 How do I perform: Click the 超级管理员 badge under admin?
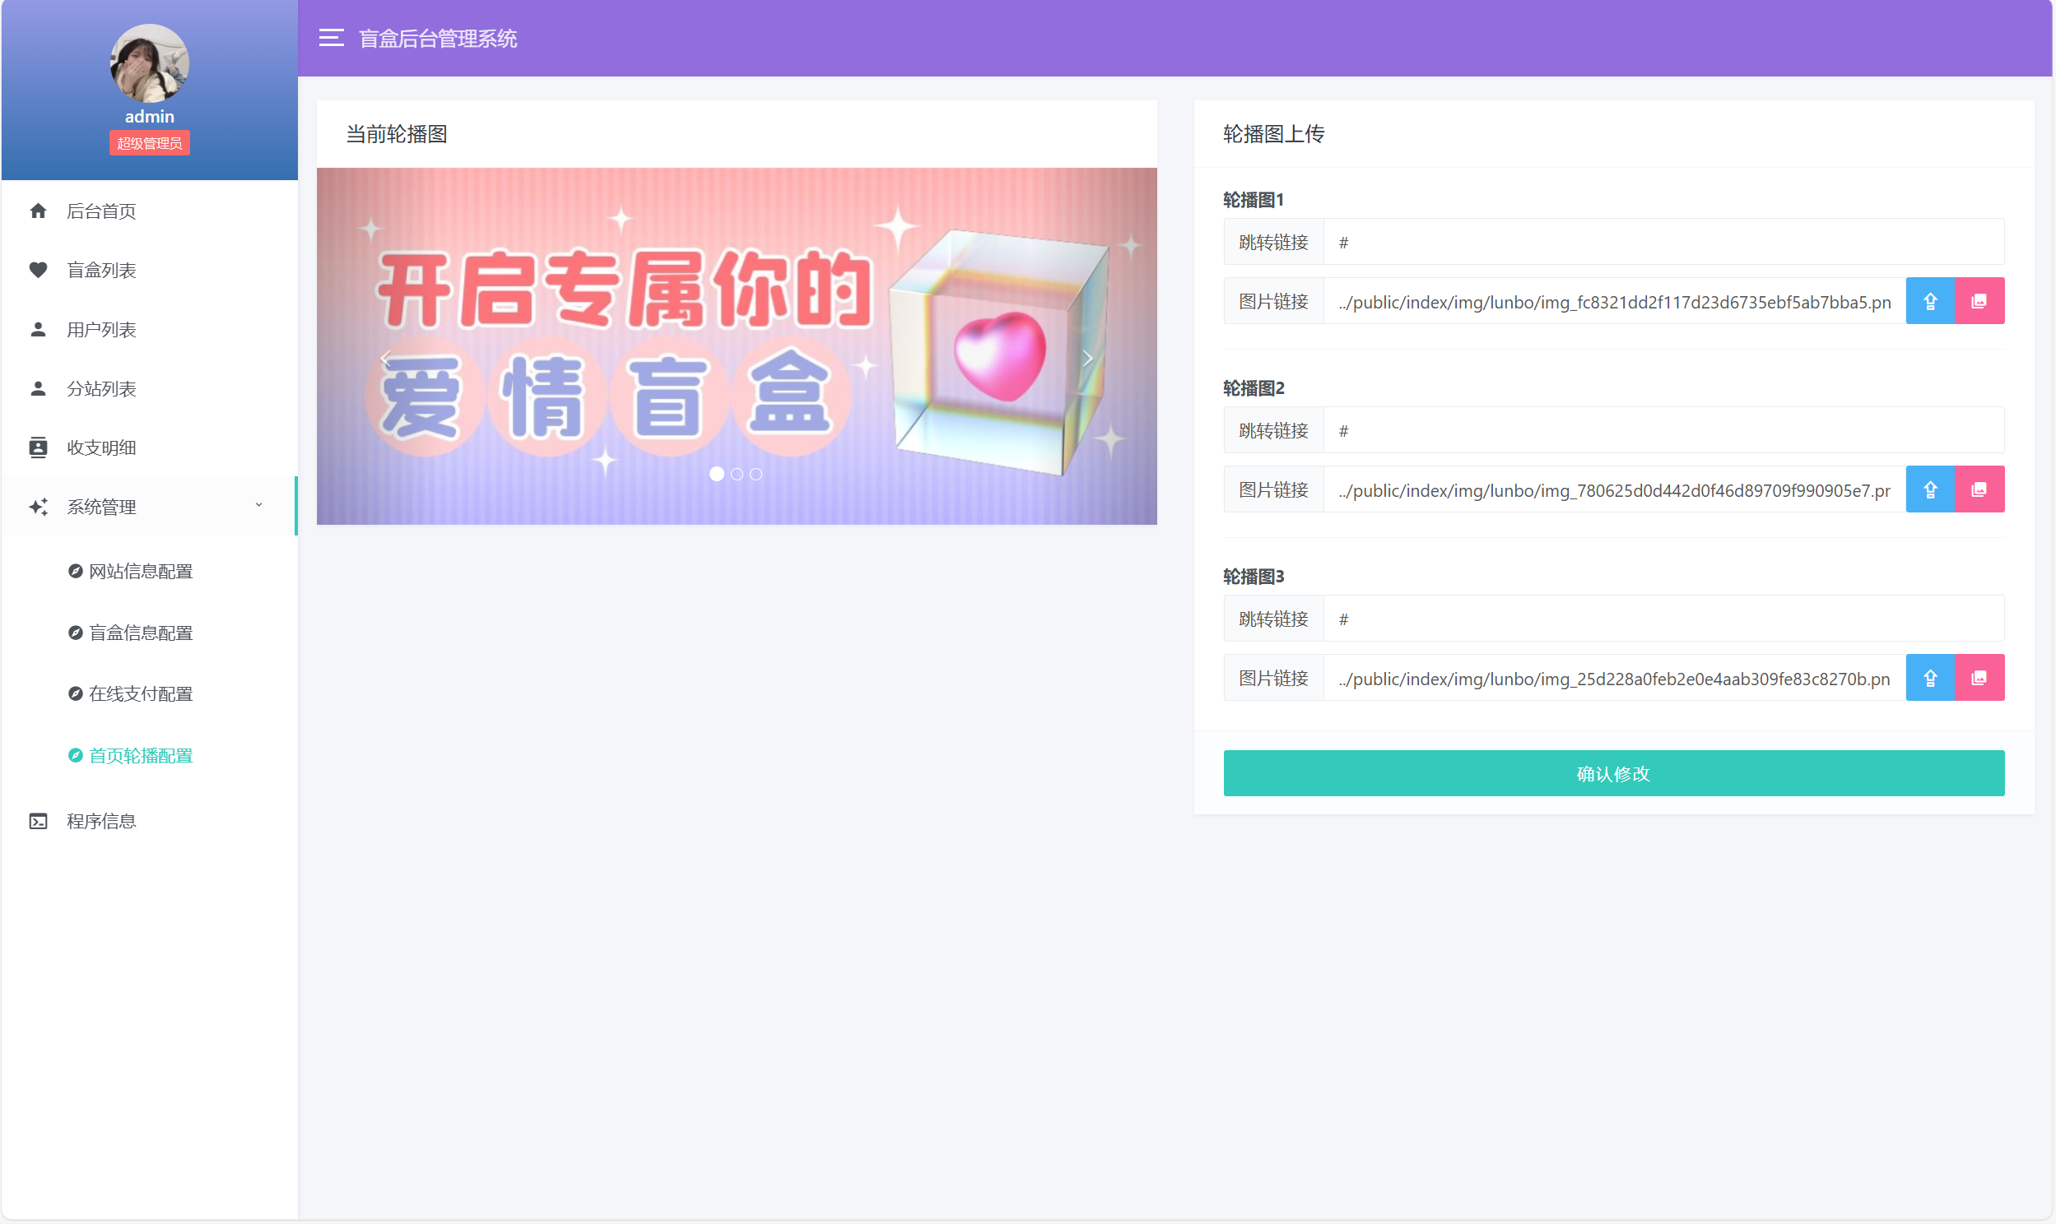pos(149,141)
